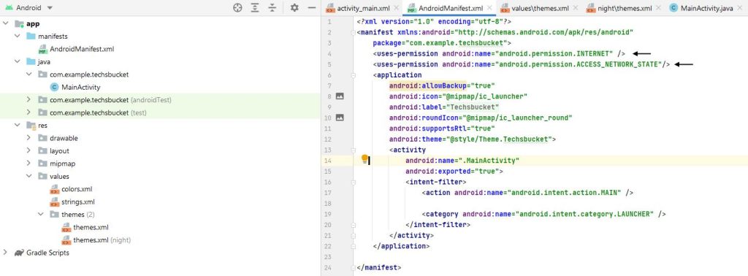Open the project panel settings gear

click(x=295, y=7)
